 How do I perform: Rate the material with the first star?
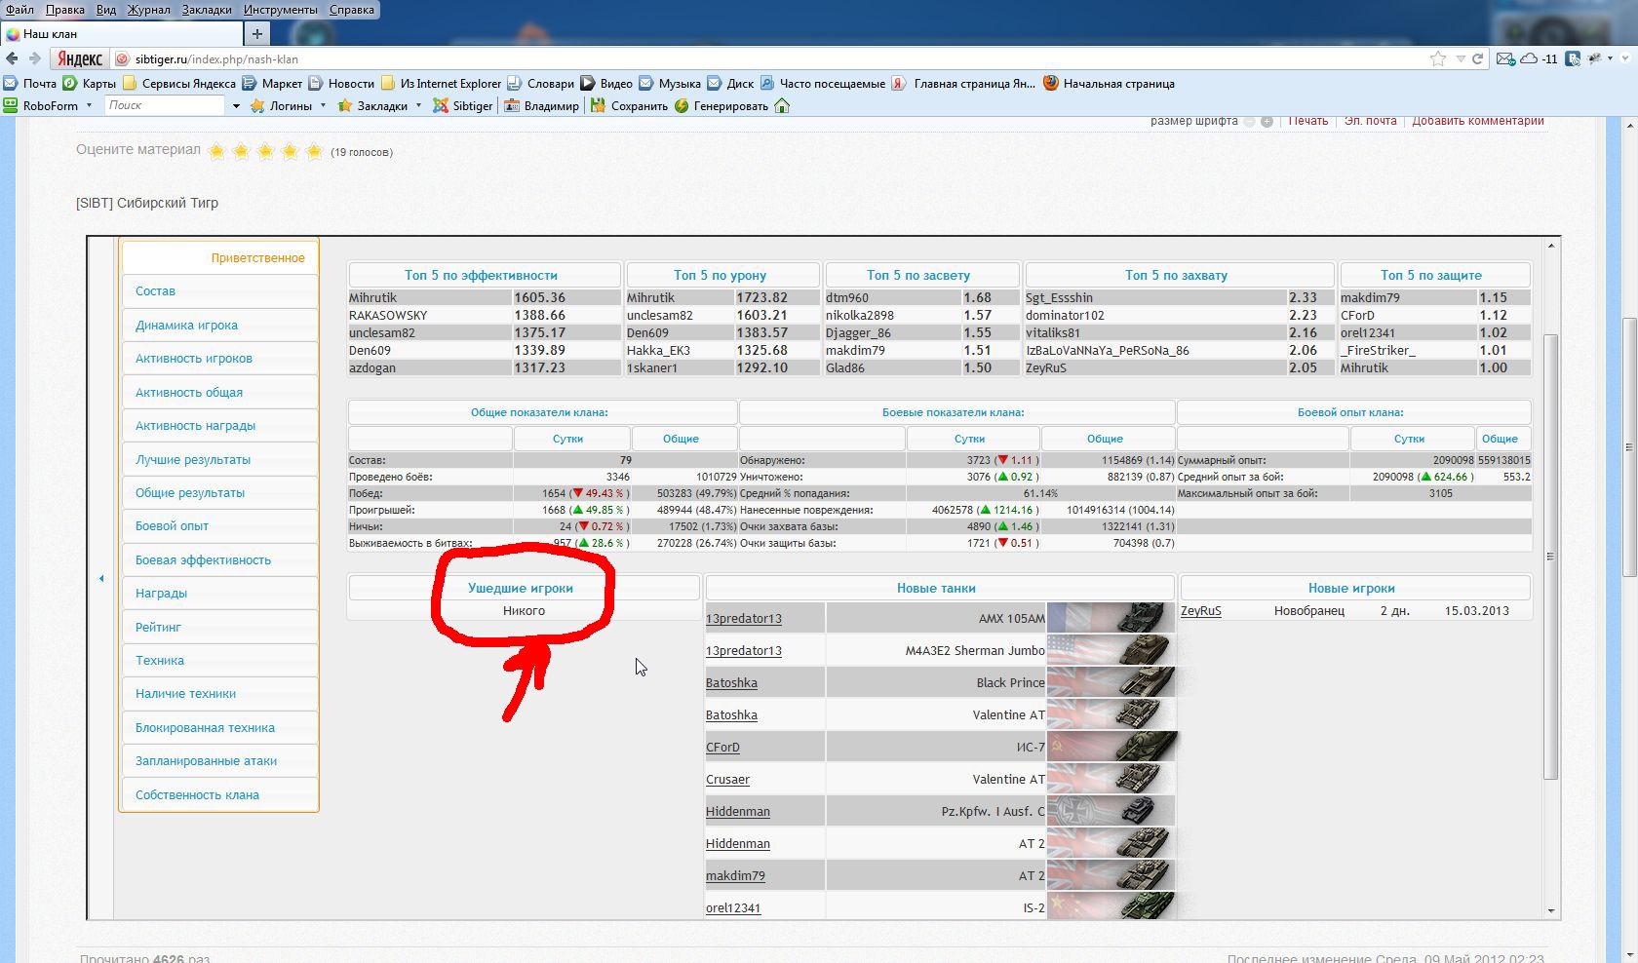pos(216,152)
